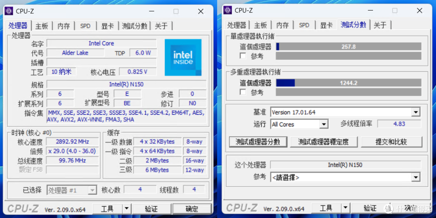Click the 倍频 value x 29.0 (4.0 - 36.0)

(72, 151)
